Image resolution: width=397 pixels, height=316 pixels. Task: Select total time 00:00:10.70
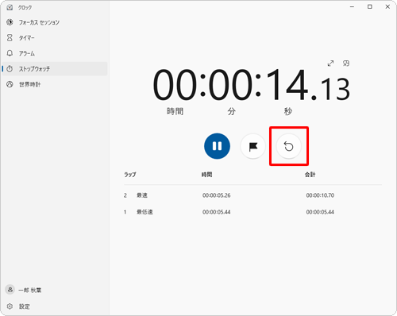[x=320, y=195]
